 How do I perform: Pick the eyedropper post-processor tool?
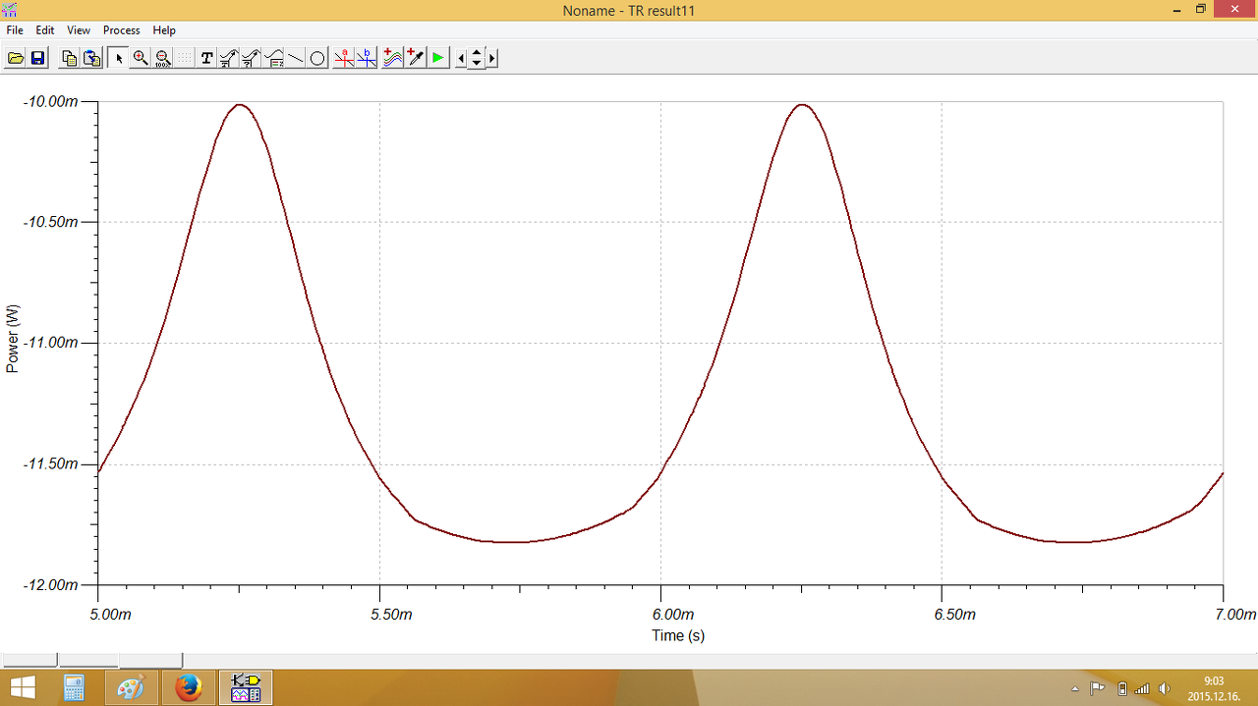point(416,58)
